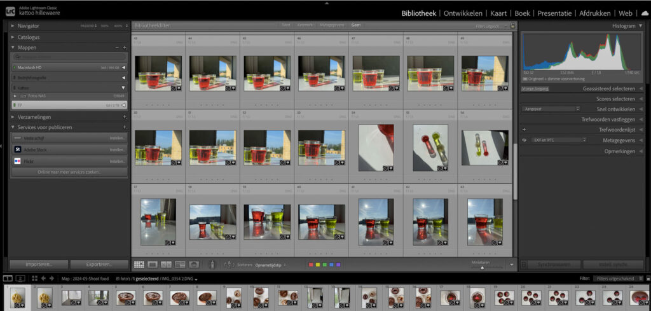Switch to Grid view in toolbar
This screenshot has height=311, width=651.
(x=139, y=264)
